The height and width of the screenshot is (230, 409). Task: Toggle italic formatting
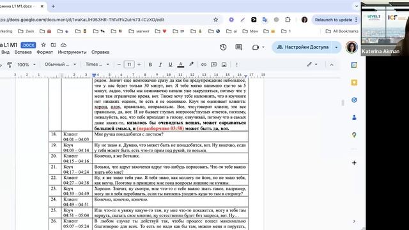point(160,65)
